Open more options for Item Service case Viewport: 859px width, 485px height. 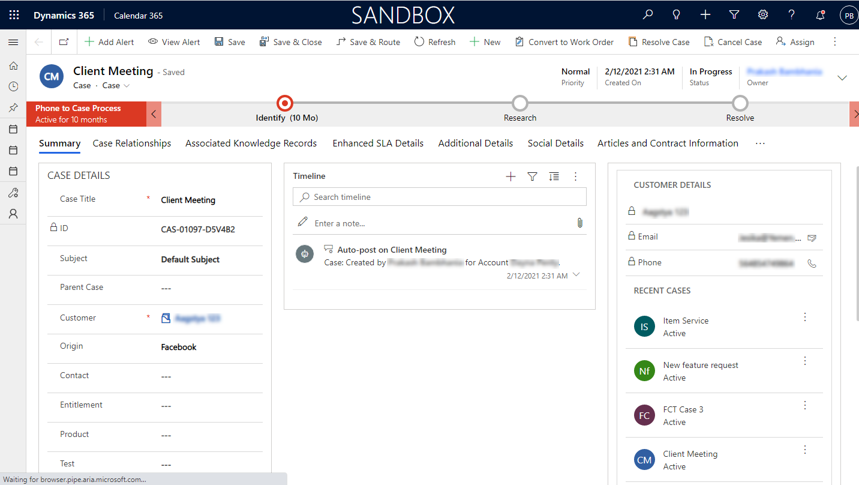click(x=805, y=318)
